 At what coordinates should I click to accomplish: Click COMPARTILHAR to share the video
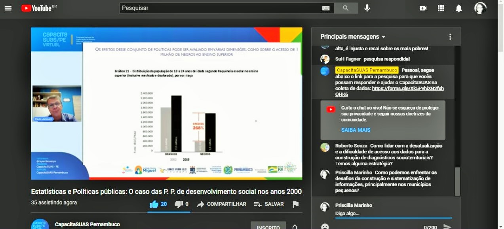click(222, 204)
